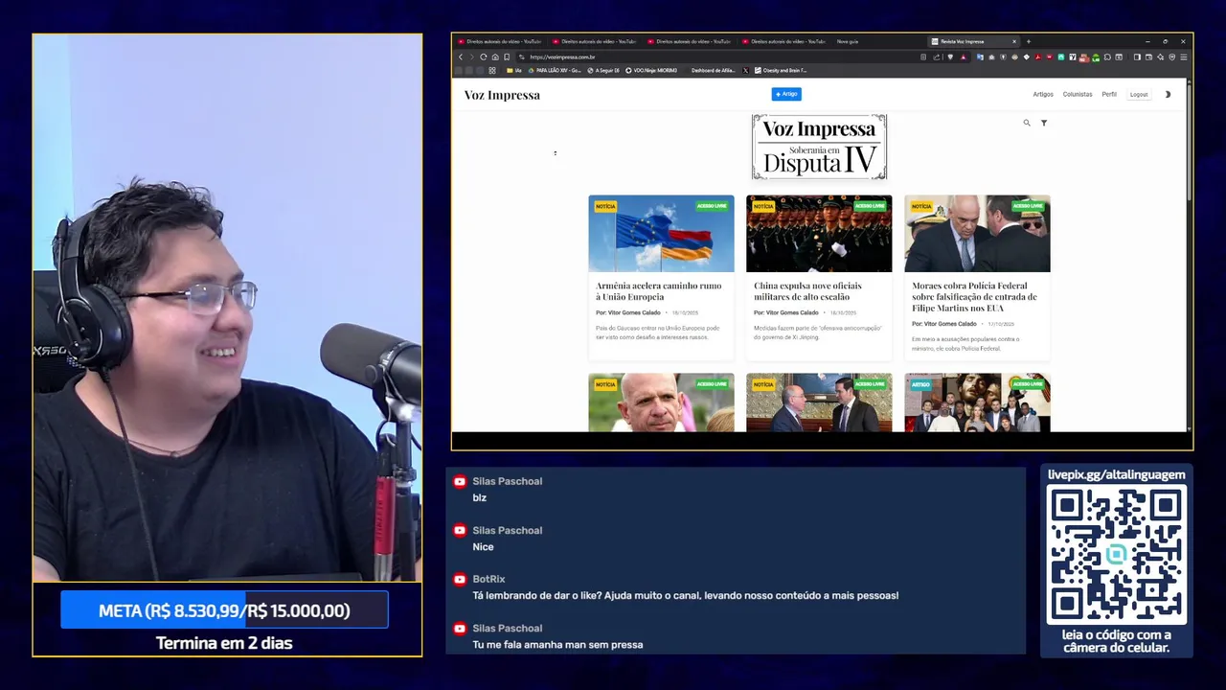Click the 'Logout' button

click(1139, 95)
